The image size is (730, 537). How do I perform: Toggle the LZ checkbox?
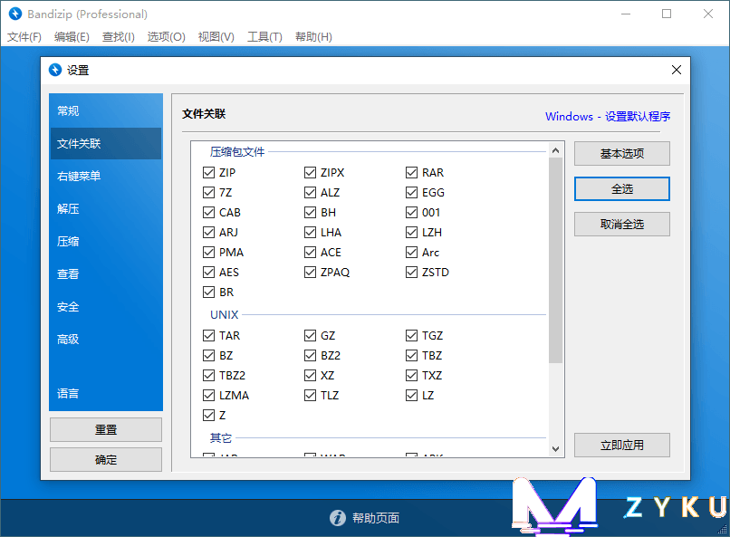pyautogui.click(x=411, y=396)
